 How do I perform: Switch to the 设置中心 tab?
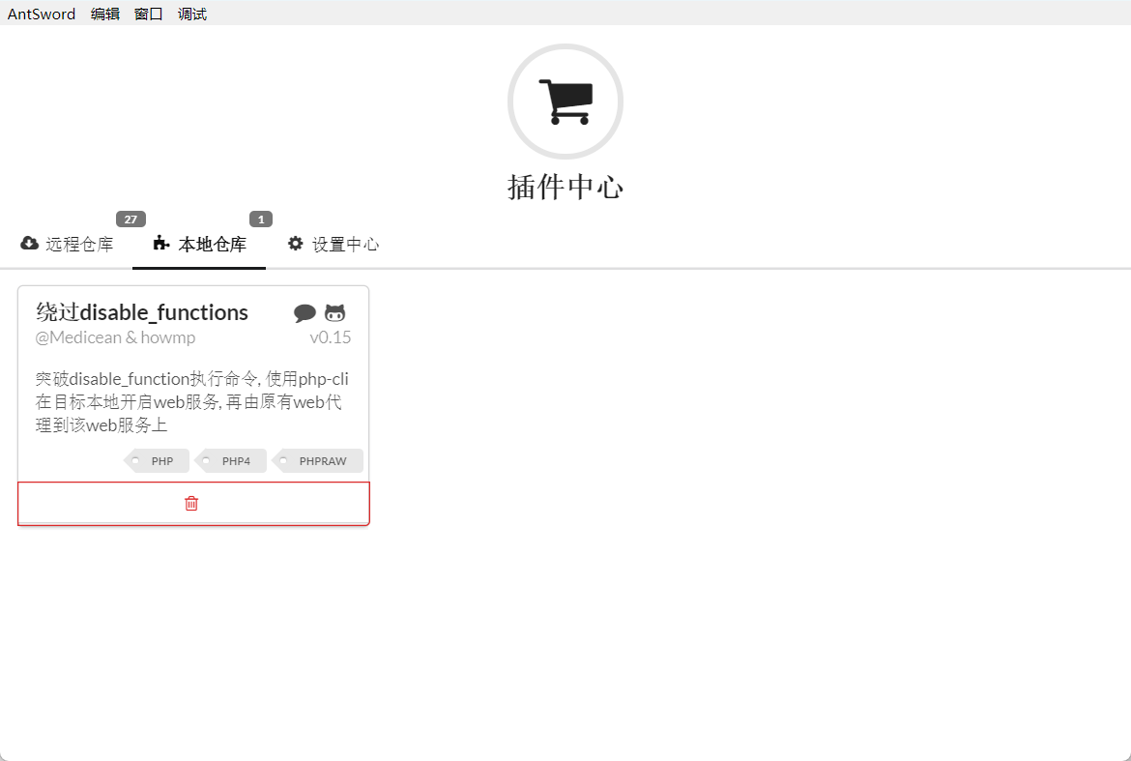coord(333,244)
